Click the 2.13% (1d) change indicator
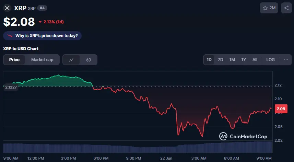The width and height of the screenshot is (294, 162). [x=51, y=22]
